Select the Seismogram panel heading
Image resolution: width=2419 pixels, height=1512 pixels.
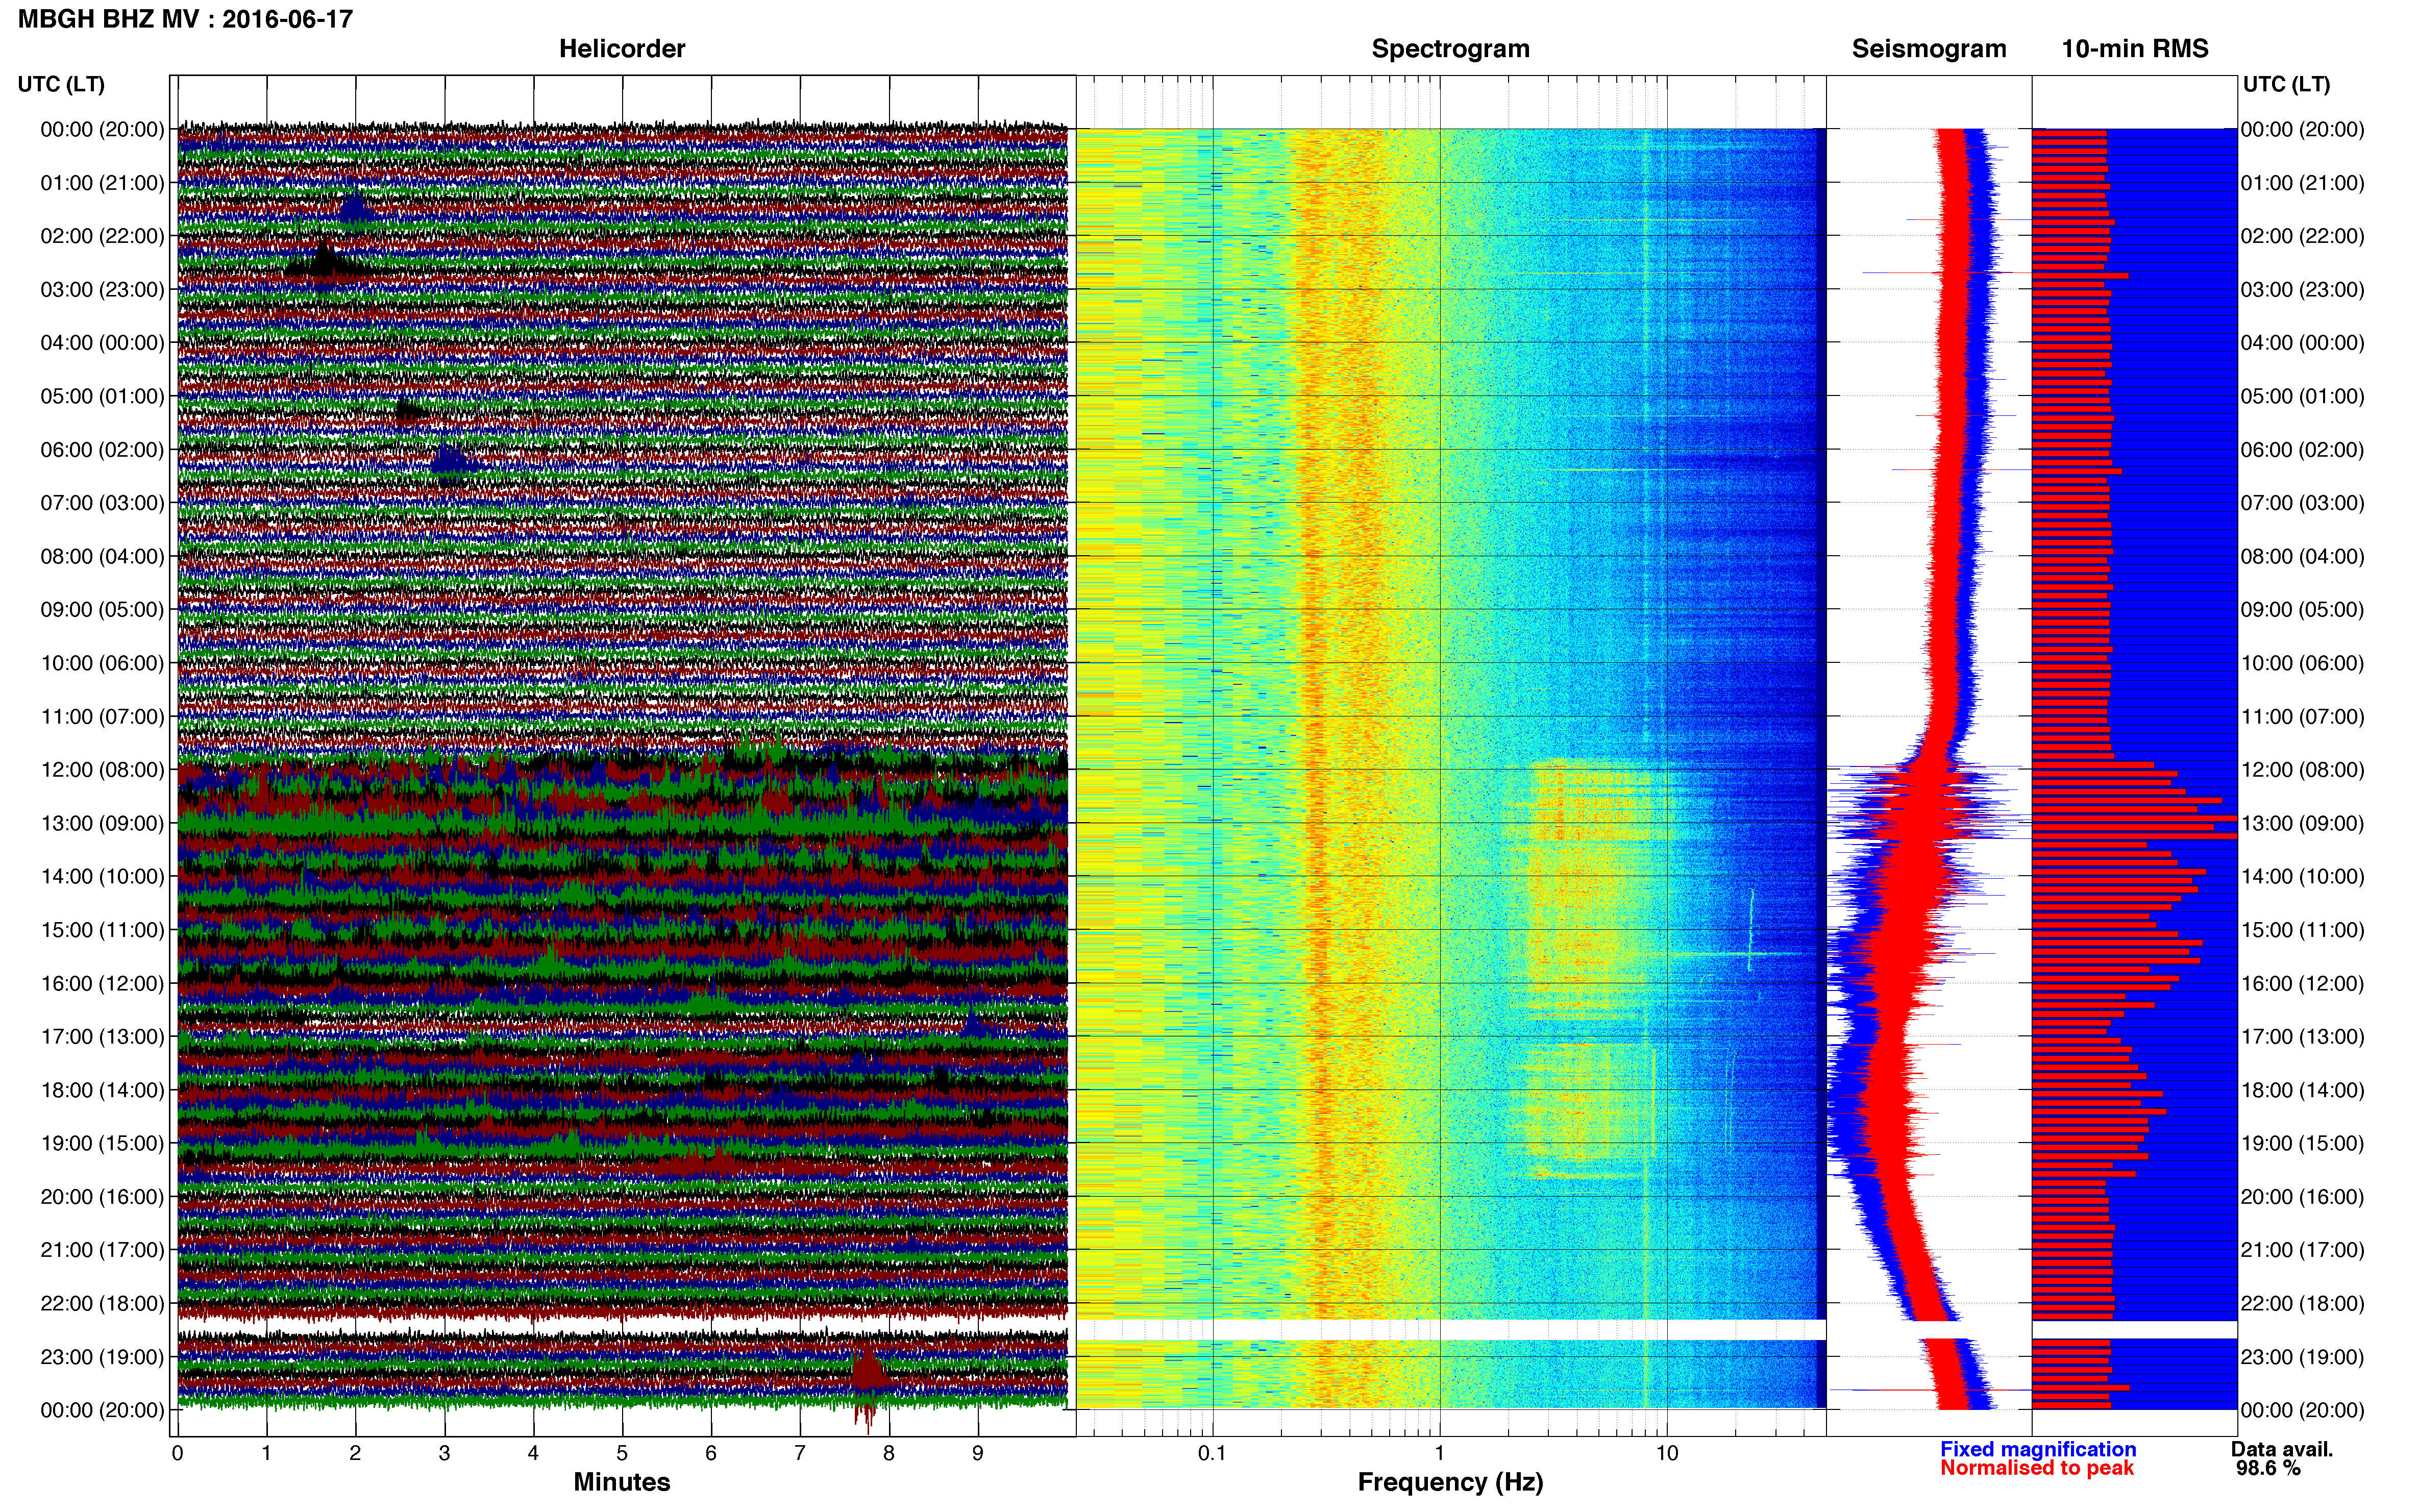tap(1929, 49)
